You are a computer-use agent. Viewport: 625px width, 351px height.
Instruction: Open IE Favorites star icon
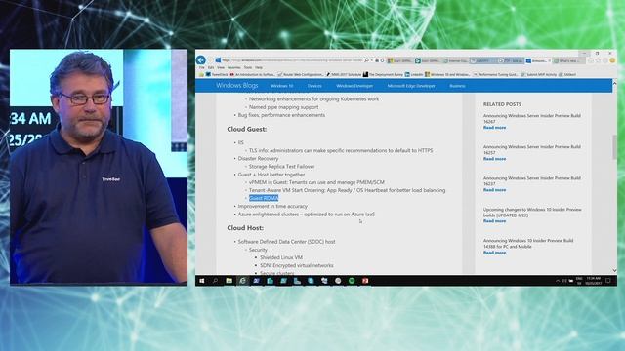(x=599, y=60)
